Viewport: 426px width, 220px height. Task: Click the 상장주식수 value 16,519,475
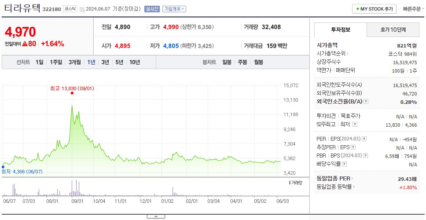tap(405, 62)
